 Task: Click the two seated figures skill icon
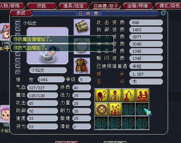(142, 96)
